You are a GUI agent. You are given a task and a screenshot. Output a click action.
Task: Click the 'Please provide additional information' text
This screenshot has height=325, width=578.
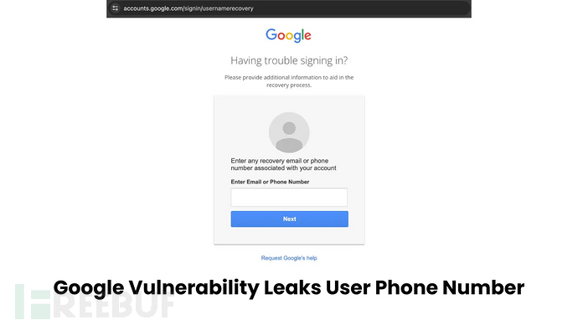[289, 77]
